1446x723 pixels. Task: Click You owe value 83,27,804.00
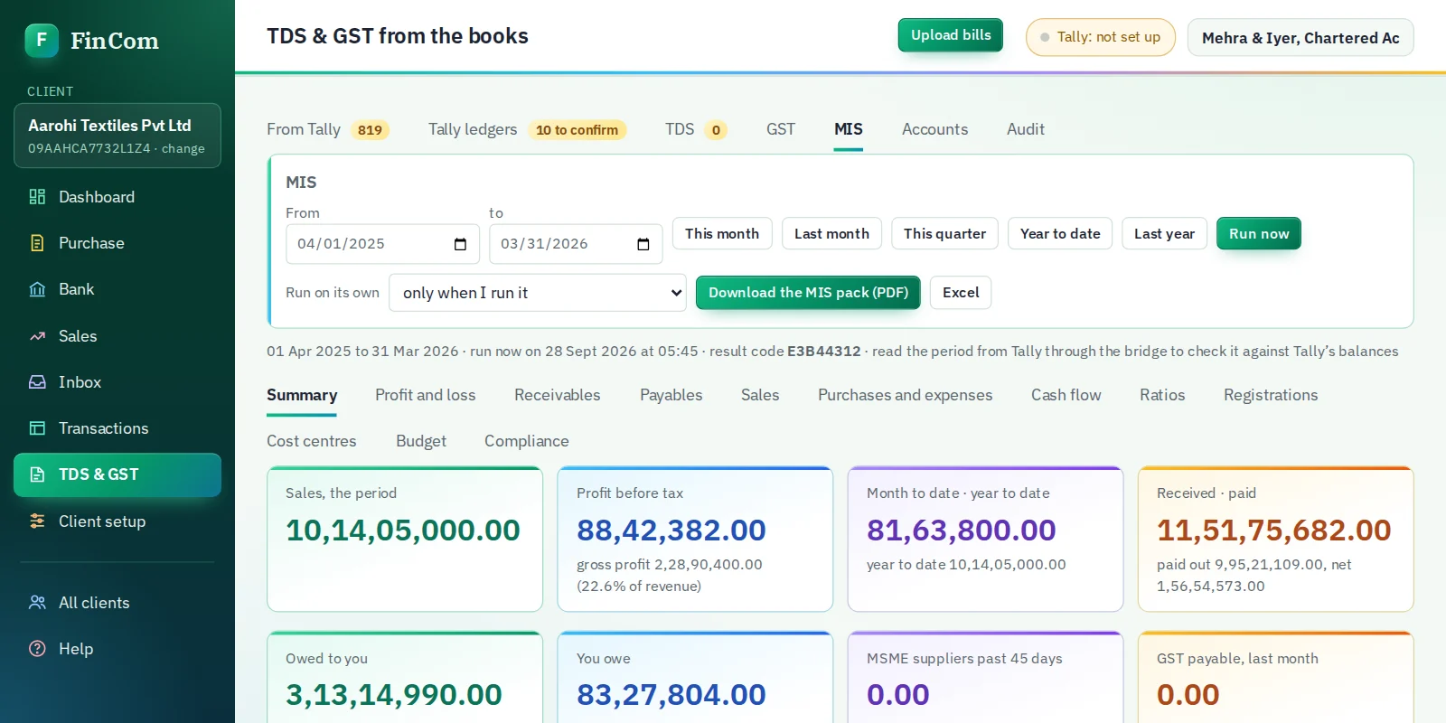(671, 695)
